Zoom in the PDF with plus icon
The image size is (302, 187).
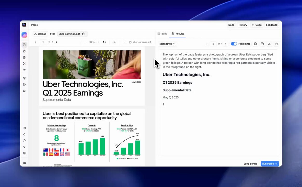tap(98, 42)
